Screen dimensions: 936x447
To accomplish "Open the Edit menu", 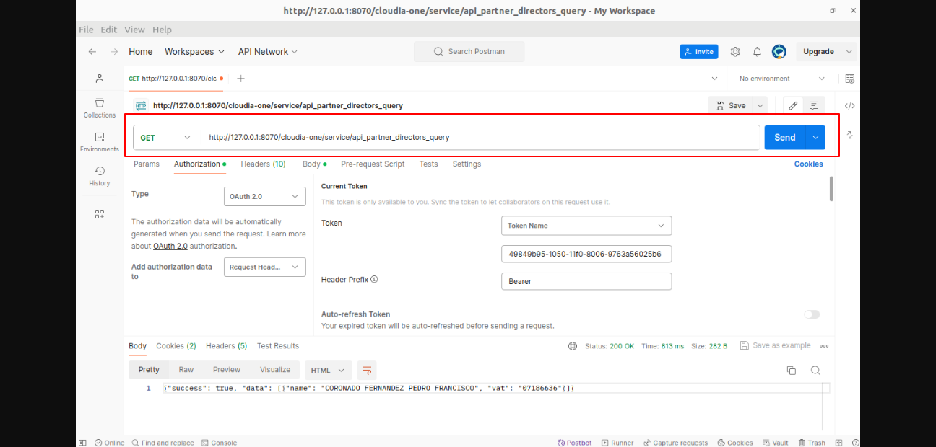I will 109,30.
